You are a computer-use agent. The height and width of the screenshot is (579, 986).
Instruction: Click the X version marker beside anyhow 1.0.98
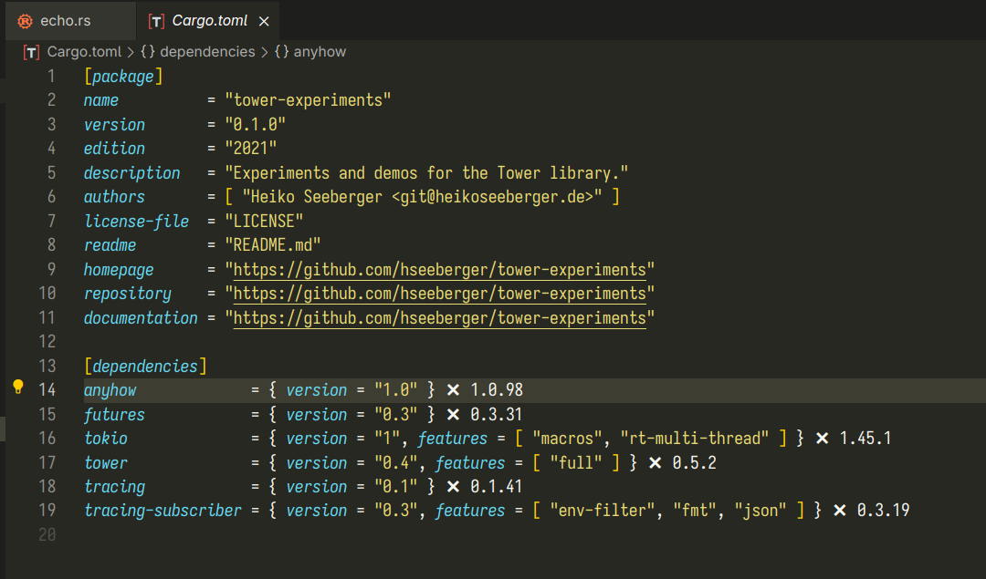(x=453, y=390)
